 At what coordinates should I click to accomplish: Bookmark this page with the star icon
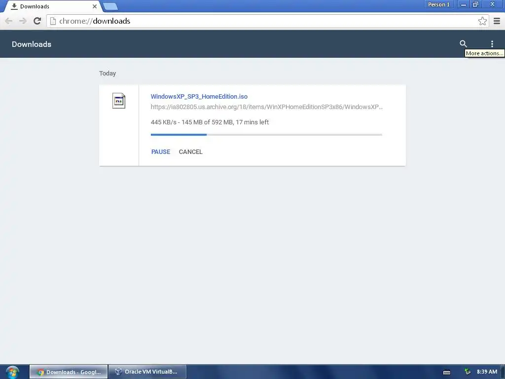tap(482, 21)
